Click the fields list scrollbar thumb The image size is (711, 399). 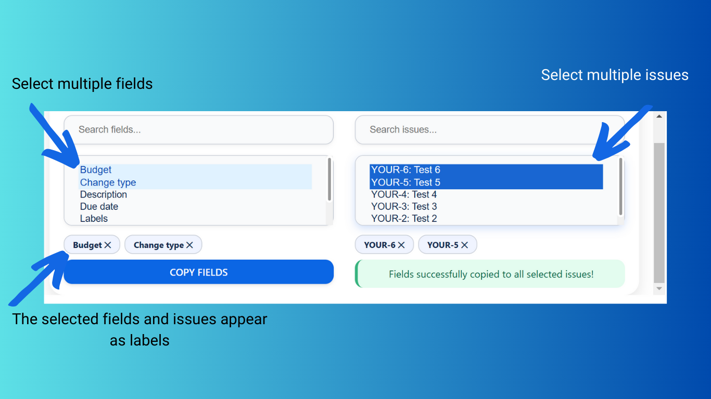coord(329,179)
